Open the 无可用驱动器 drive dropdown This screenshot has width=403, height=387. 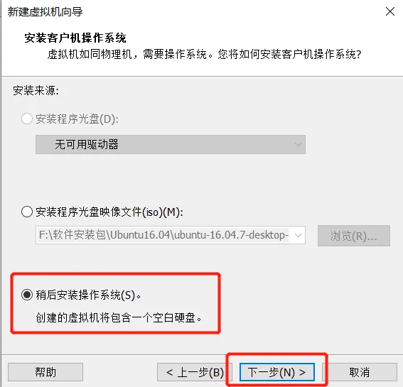(171, 145)
